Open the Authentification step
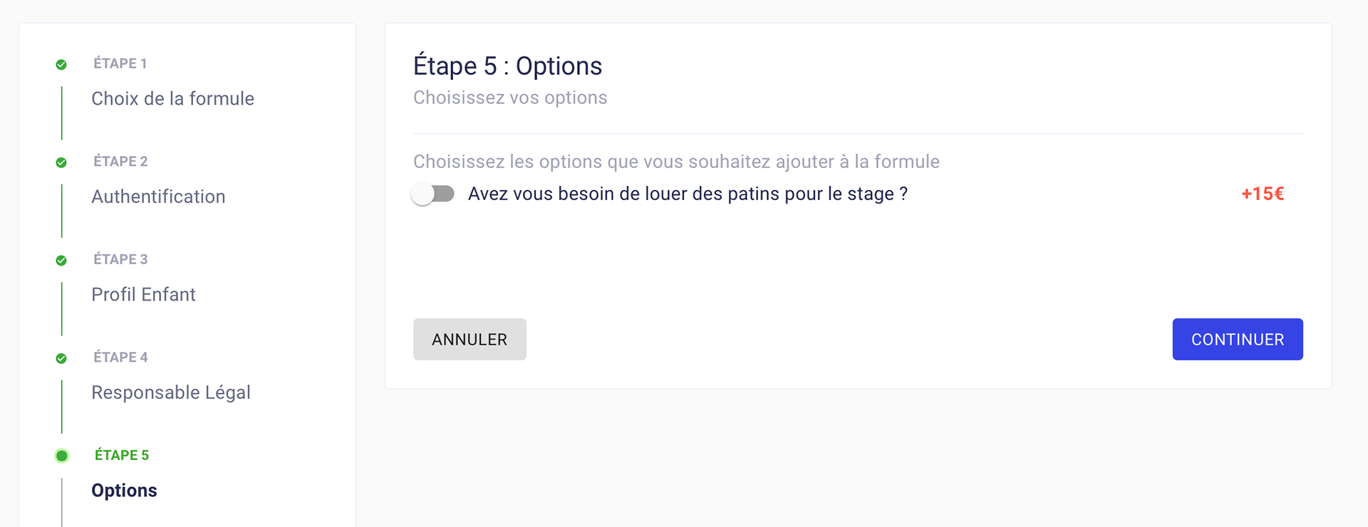This screenshot has height=527, width=1368. 158,197
